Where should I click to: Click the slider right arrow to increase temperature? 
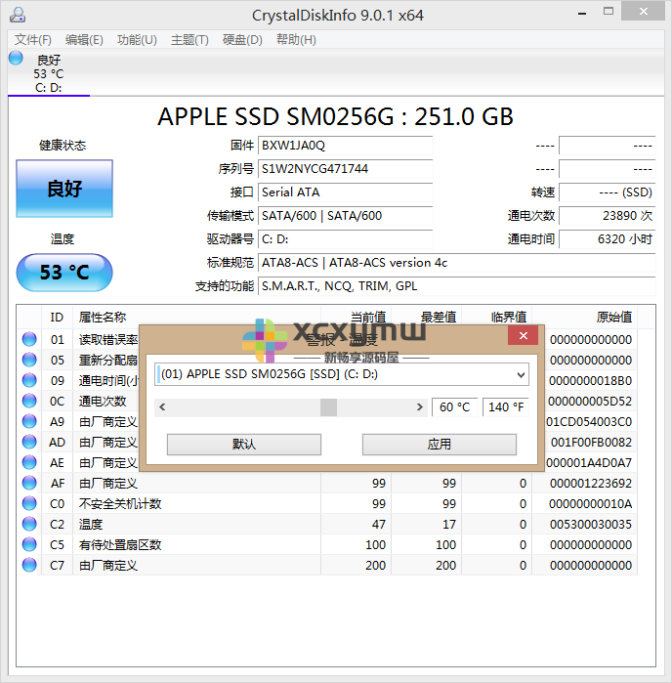pyautogui.click(x=419, y=407)
